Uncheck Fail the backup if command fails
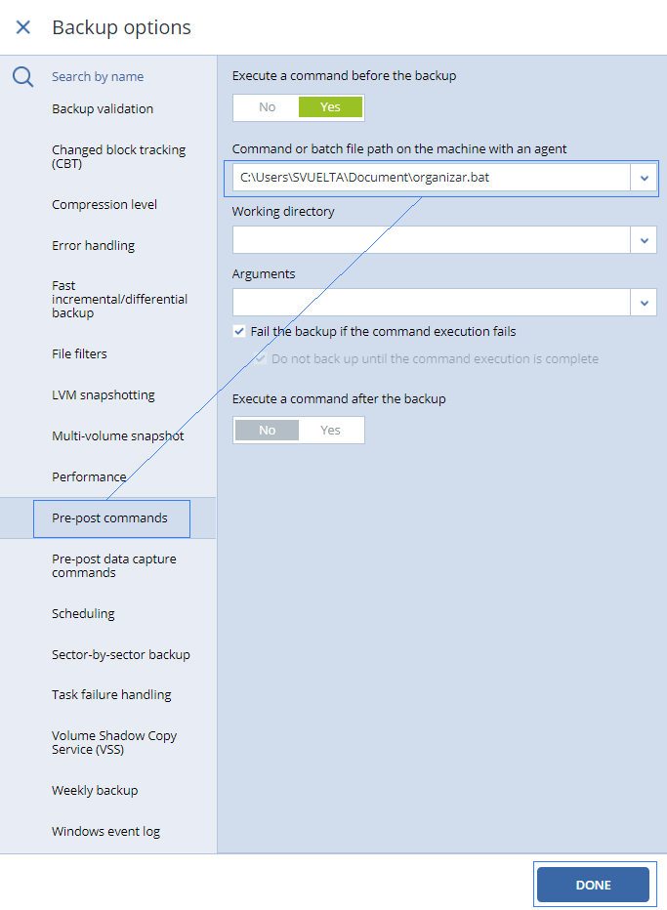667x910 pixels. pos(239,332)
